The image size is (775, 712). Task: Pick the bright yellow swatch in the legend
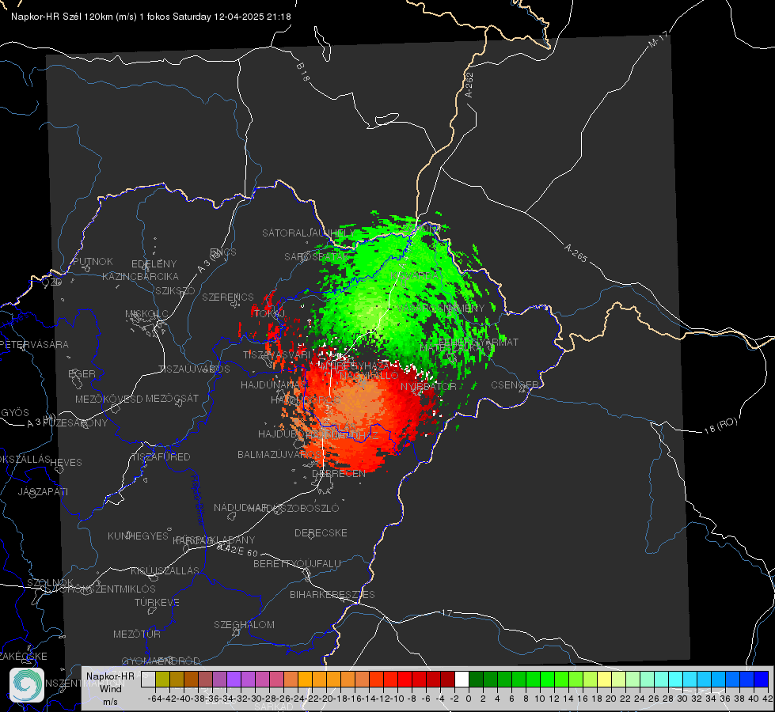[x=605, y=680]
